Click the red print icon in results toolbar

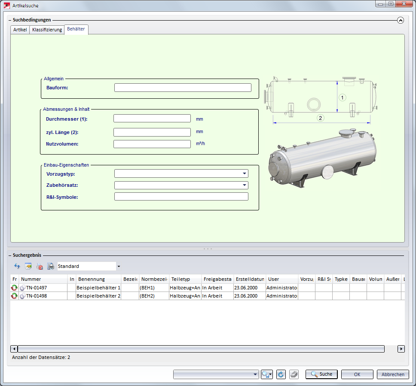click(40, 266)
